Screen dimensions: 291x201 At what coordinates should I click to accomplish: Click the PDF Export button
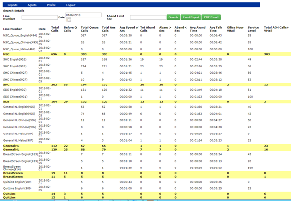[x=211, y=17]
